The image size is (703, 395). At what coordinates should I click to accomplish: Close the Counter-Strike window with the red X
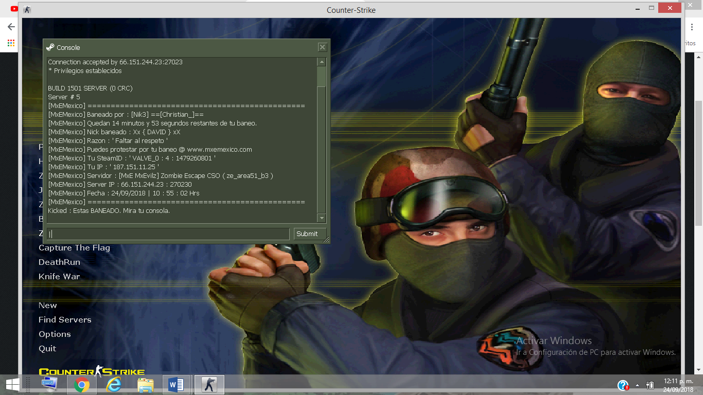[670, 8]
